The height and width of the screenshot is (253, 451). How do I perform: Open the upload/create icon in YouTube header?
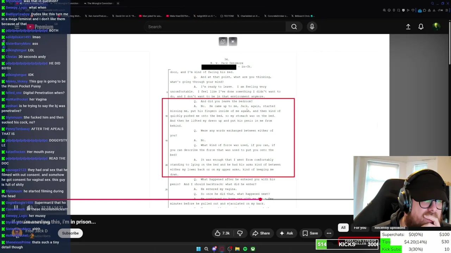(x=408, y=27)
